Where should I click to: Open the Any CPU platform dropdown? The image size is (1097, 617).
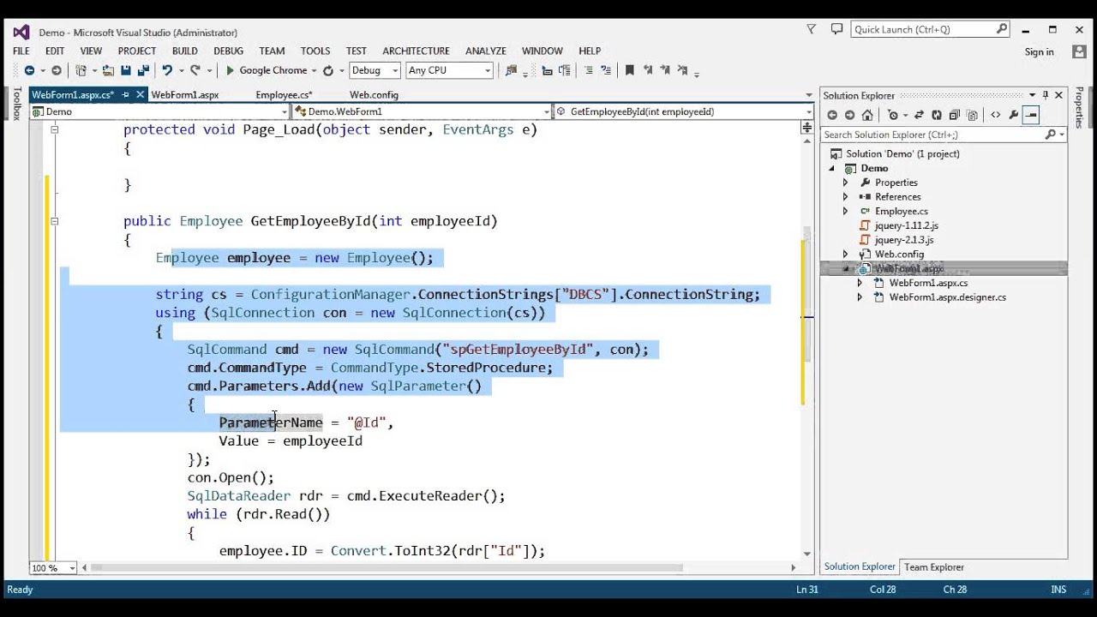coord(488,70)
